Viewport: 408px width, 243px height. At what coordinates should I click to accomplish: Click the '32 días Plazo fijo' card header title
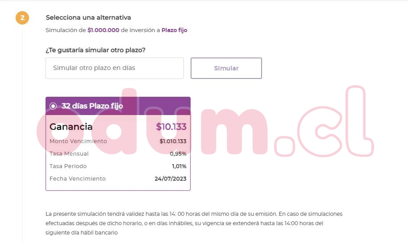point(92,106)
